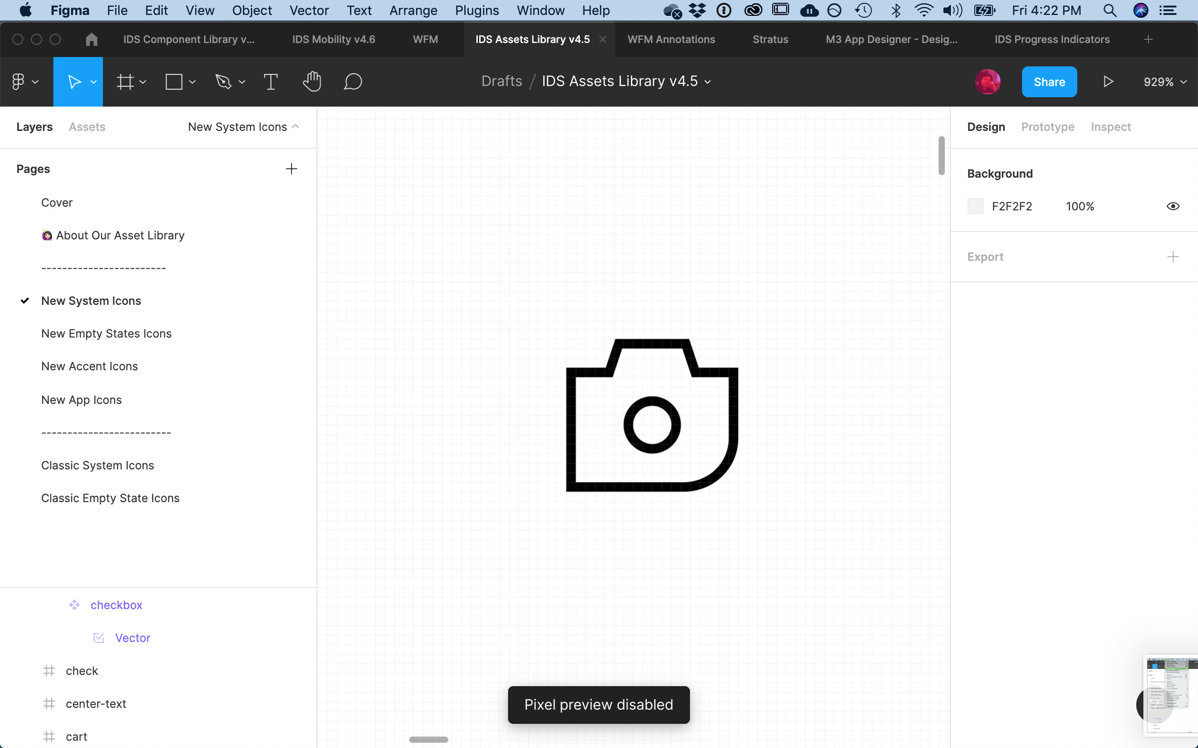Expand the Pen tool options arrow

point(242,82)
